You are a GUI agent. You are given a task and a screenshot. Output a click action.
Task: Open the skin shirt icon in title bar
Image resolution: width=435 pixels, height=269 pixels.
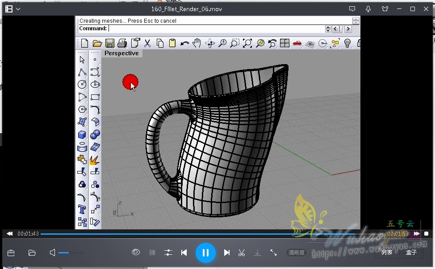coord(385,9)
